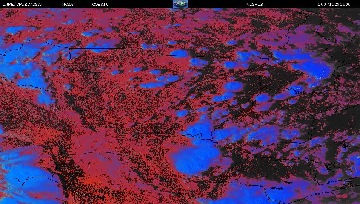Click the bright blue cloud cluster at upper right
Image resolution: width=360 pixels, height=204 pixels.
point(311,68)
